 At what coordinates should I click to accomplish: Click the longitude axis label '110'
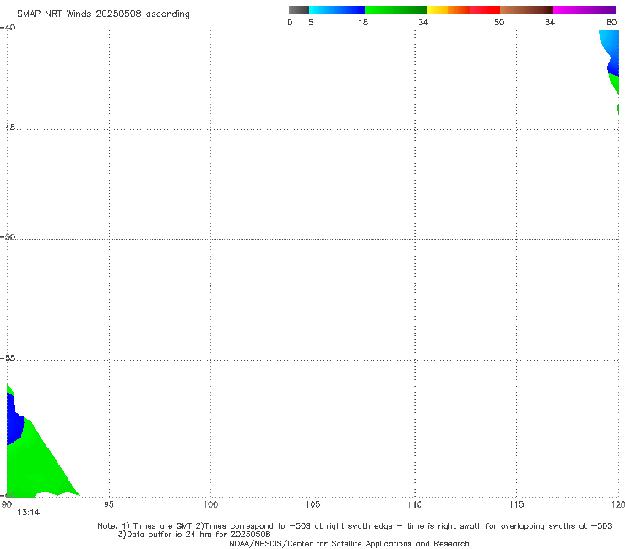(x=415, y=505)
